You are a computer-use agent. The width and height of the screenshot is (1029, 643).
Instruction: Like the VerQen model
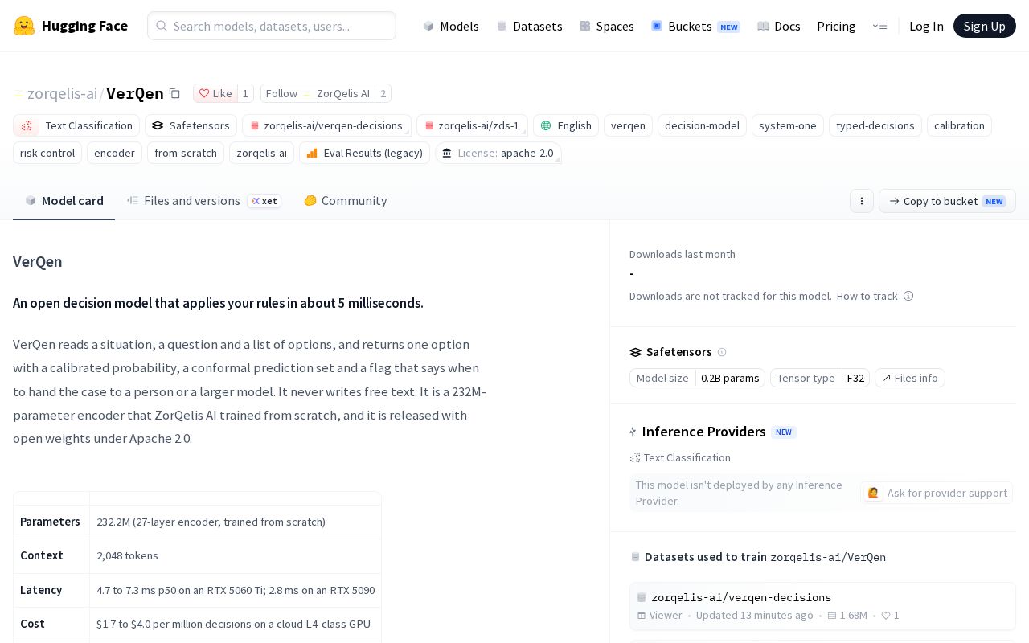[x=215, y=93]
